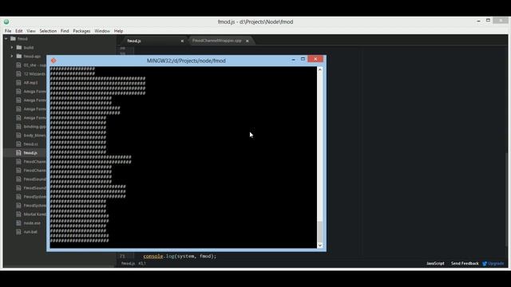Click the file icon beside fmod.cc
This screenshot has width=511, height=287.
point(18,144)
